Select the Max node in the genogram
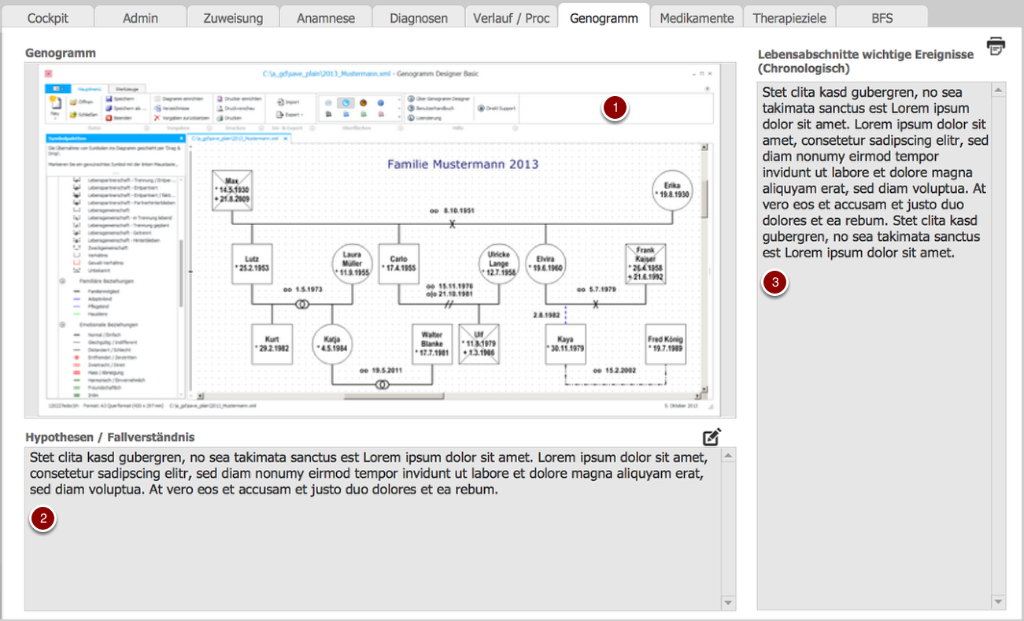 [x=231, y=190]
